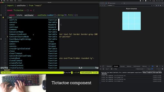Click the site info icon beside localhost
The height and width of the screenshot is (92, 164).
(107, 5)
